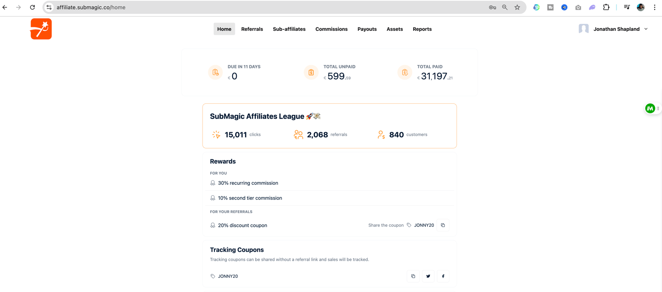Image resolution: width=662 pixels, height=292 pixels.
Task: Click the 15,011 clicks value
Action: pos(236,135)
